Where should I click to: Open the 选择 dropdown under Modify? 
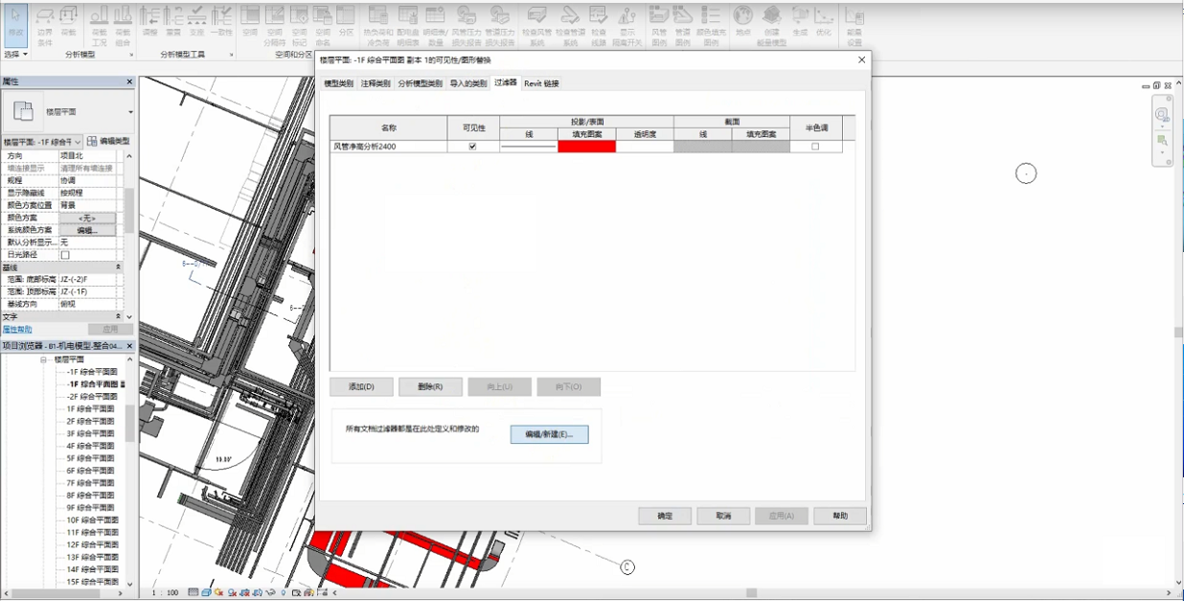(15, 55)
